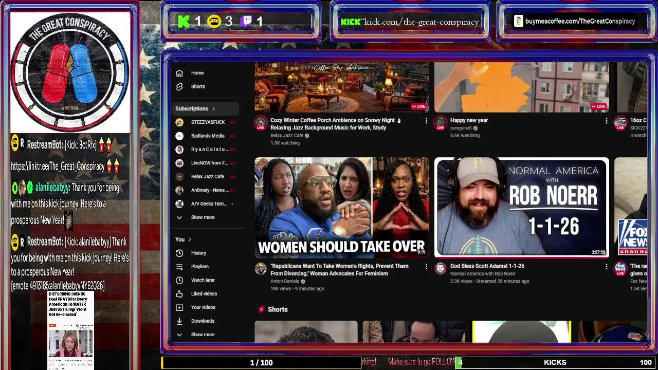
Task: Select Playlists in sidebar menu
Action: pyautogui.click(x=200, y=267)
